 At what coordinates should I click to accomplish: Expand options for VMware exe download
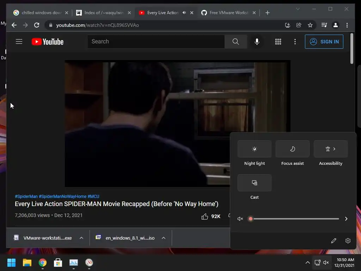tap(81, 238)
